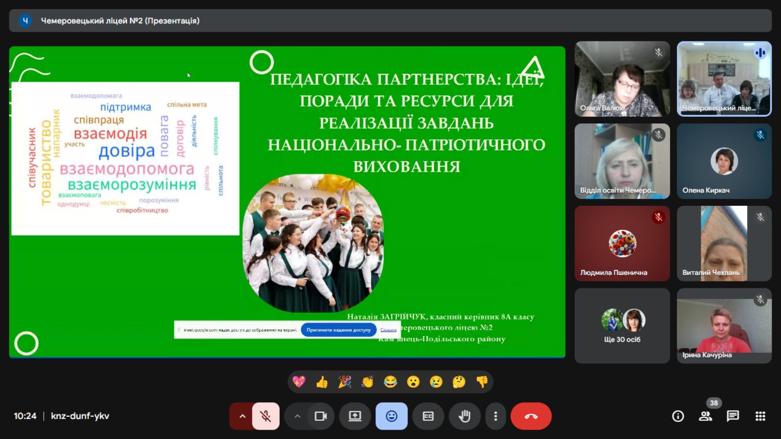
Task: Unmute the microphone
Action: click(266, 416)
